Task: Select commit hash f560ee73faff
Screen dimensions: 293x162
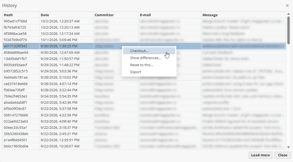Action: (14, 90)
